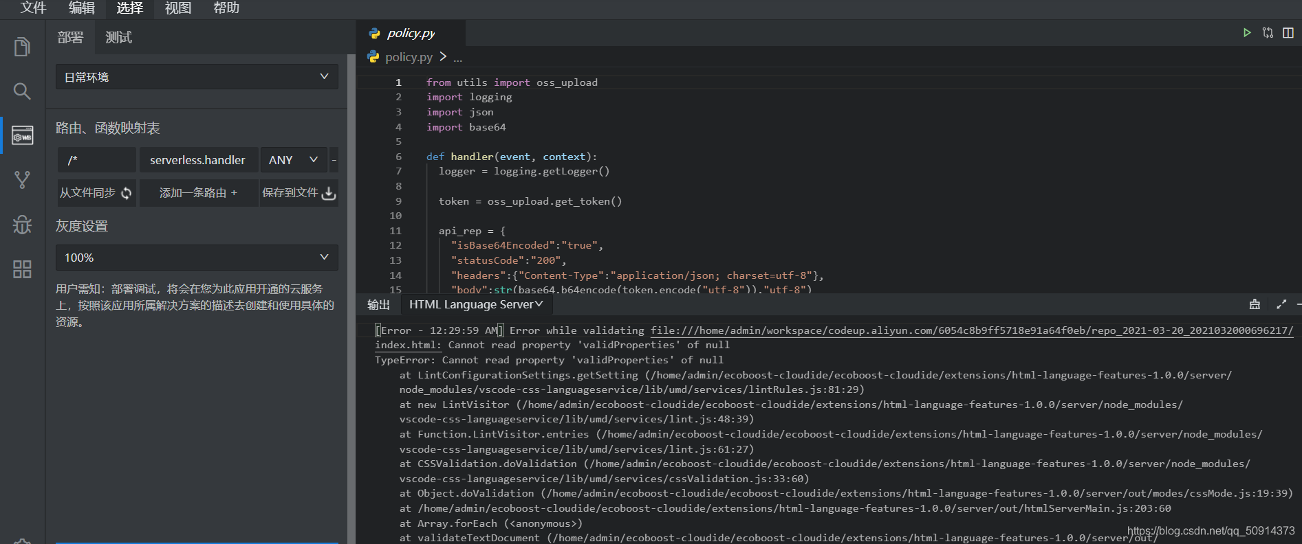Open the source control branch icon

click(22, 180)
